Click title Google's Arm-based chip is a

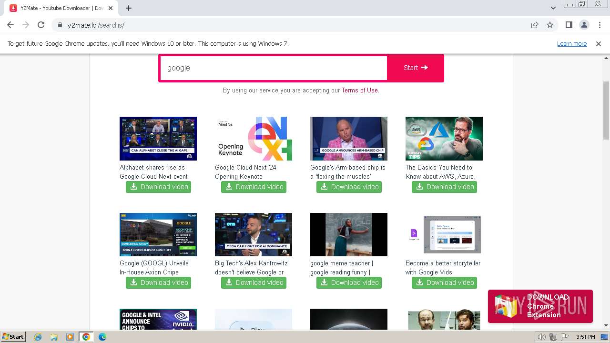(348, 172)
